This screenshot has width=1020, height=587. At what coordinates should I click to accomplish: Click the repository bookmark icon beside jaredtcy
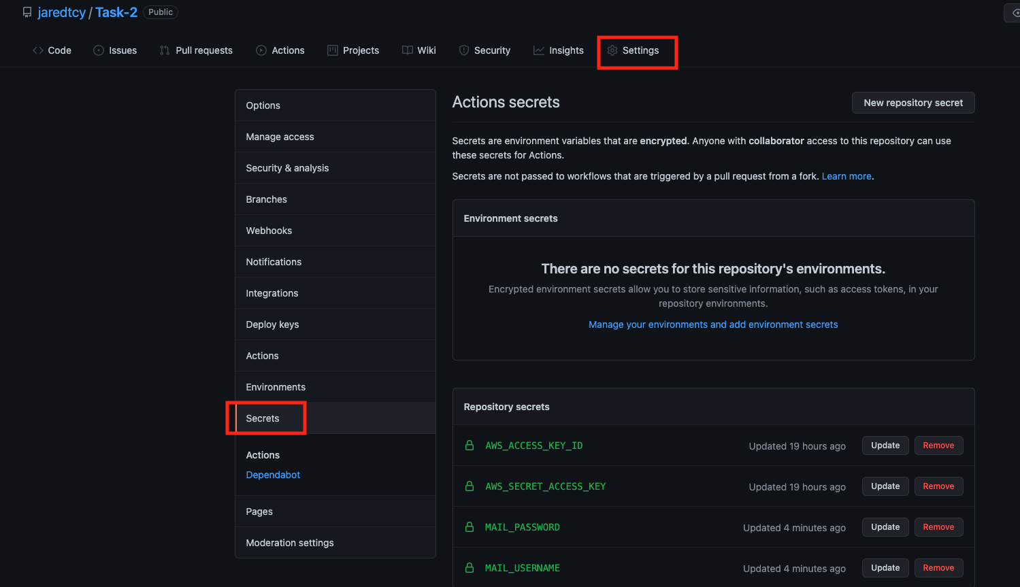point(27,12)
